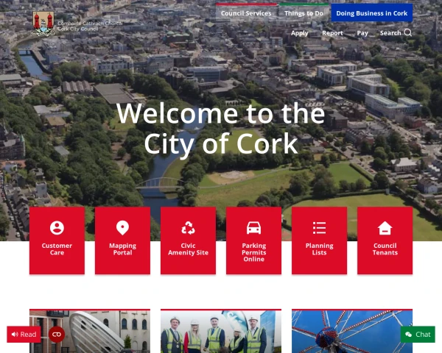Click the Search magnifying glass icon
Screen dimensions: 442x353
[x=408, y=32]
